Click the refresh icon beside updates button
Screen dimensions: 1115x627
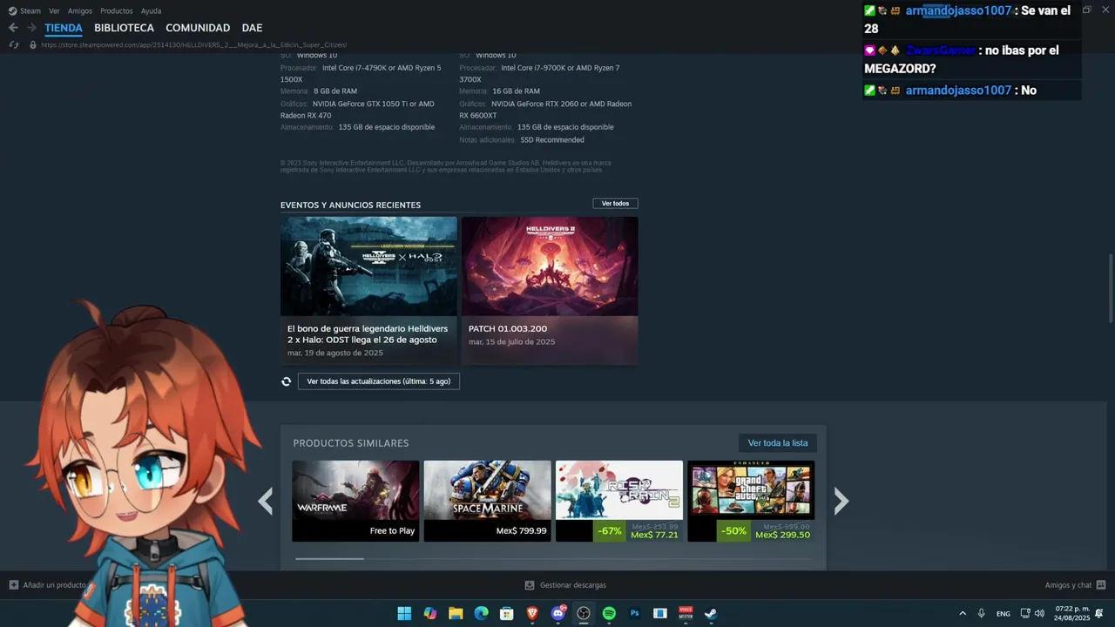point(286,381)
